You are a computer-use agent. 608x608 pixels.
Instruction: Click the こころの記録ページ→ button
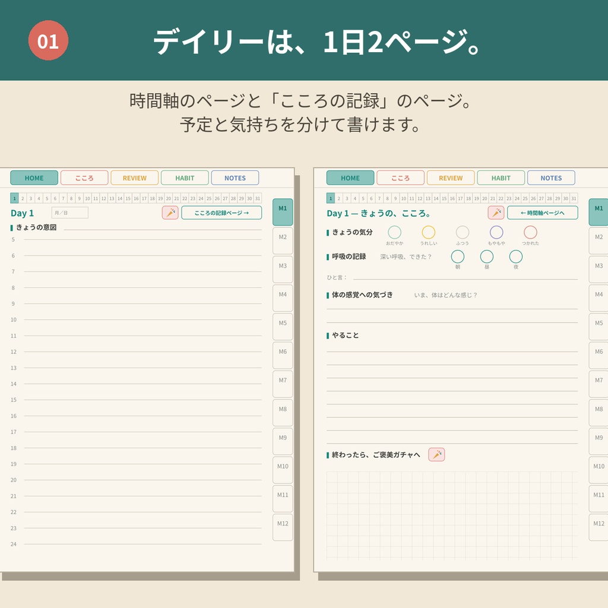tap(221, 213)
